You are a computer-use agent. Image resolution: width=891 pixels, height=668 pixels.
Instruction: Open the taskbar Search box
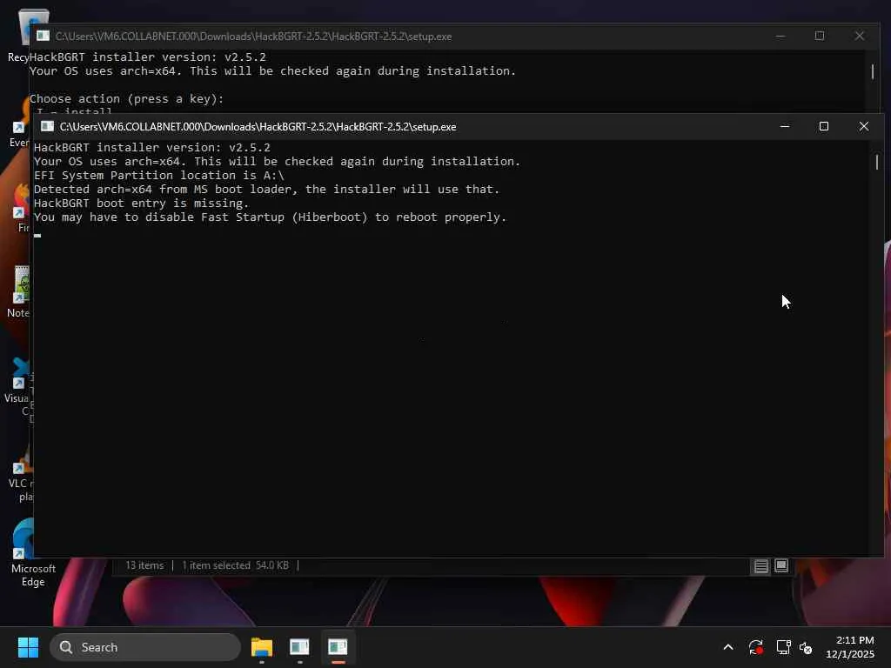click(x=145, y=647)
